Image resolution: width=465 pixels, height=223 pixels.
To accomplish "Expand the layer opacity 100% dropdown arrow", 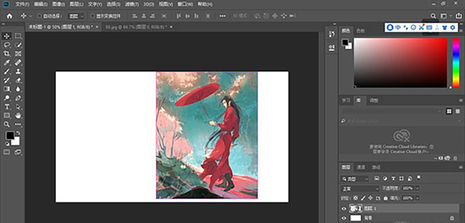I will click(x=417, y=188).
